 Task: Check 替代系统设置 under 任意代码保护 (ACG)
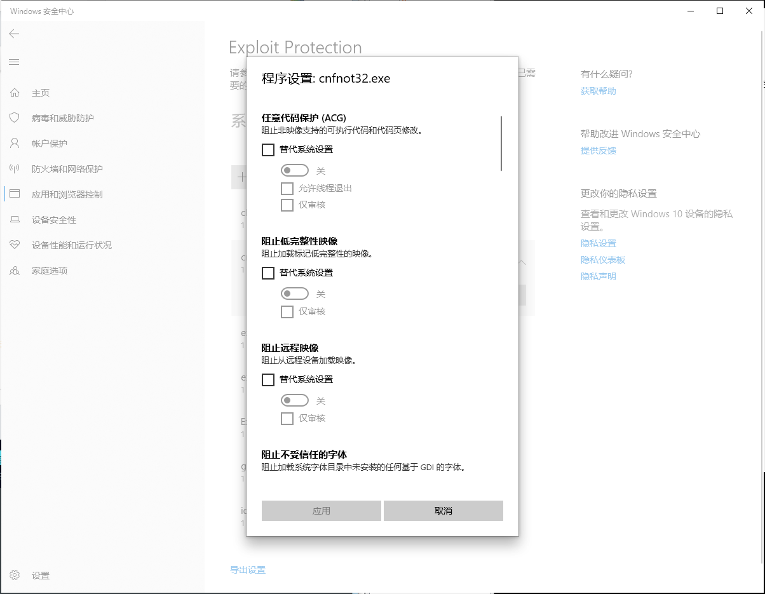click(x=268, y=150)
